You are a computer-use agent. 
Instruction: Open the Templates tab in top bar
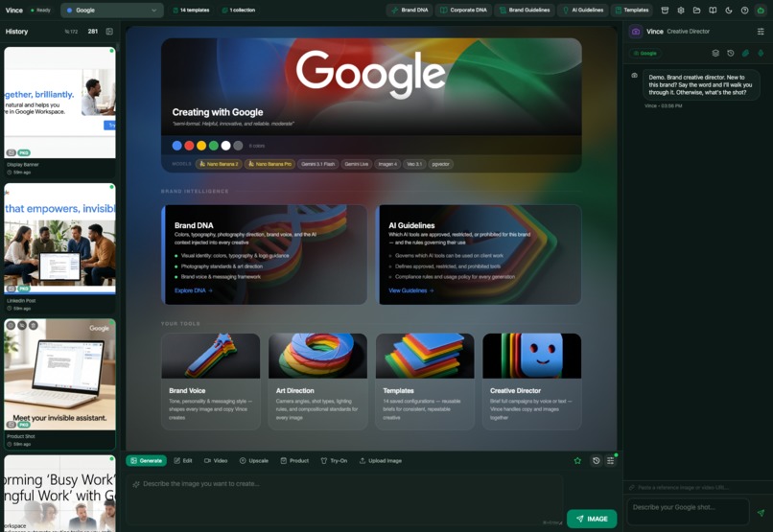(632, 10)
